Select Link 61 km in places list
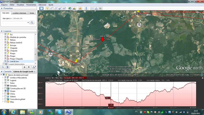The image size is (204, 115). tap(14, 61)
